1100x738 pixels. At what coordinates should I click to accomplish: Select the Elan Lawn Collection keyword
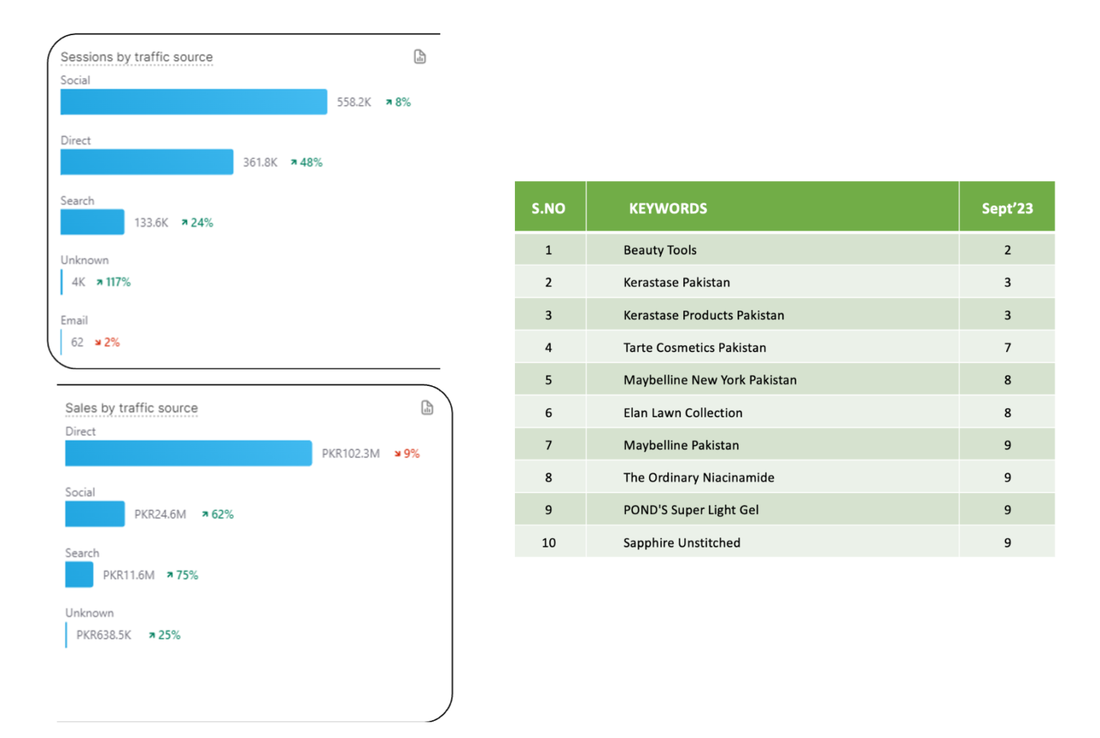point(683,412)
